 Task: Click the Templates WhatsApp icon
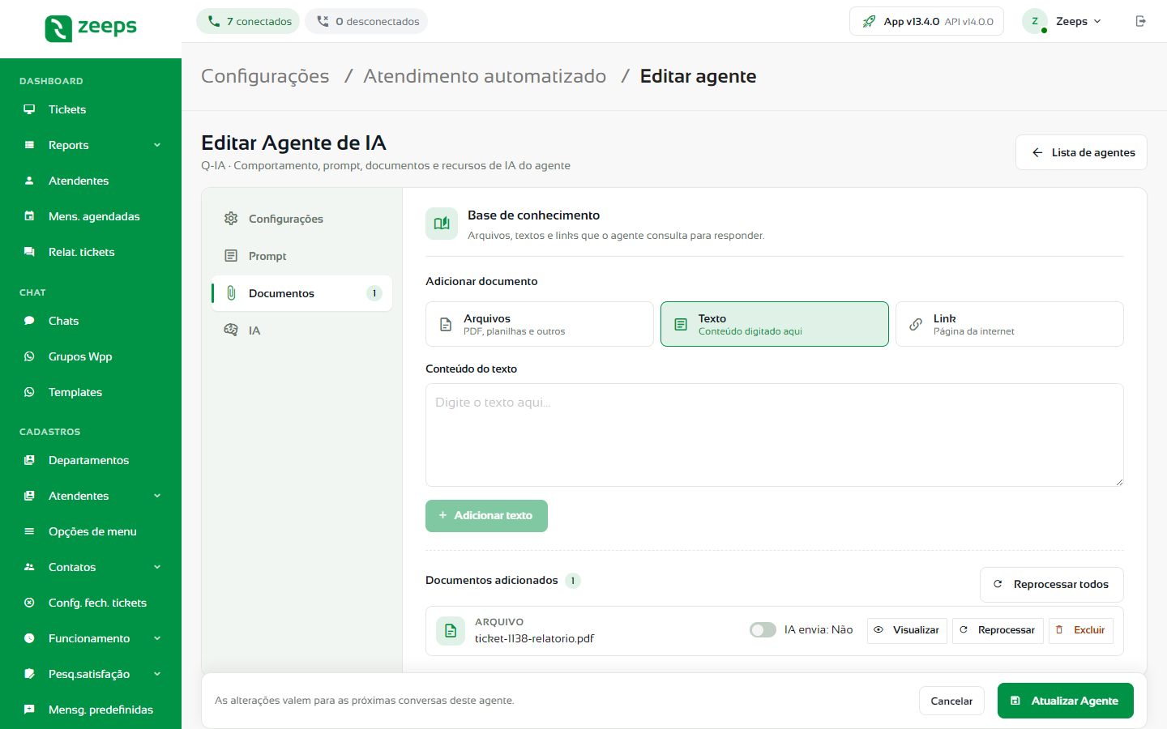point(29,392)
